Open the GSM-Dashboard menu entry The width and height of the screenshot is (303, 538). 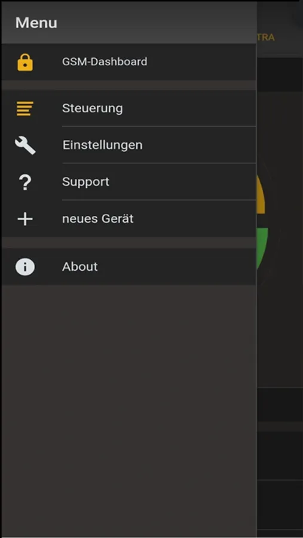click(x=128, y=62)
